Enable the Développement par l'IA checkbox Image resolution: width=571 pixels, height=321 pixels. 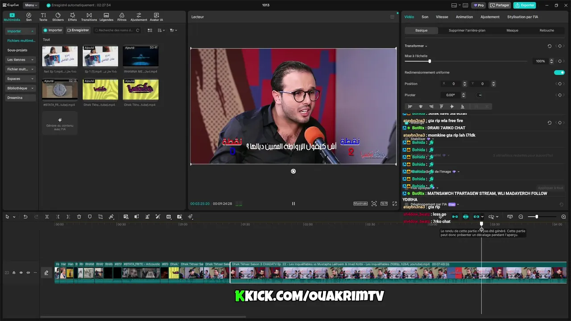[x=407, y=204]
